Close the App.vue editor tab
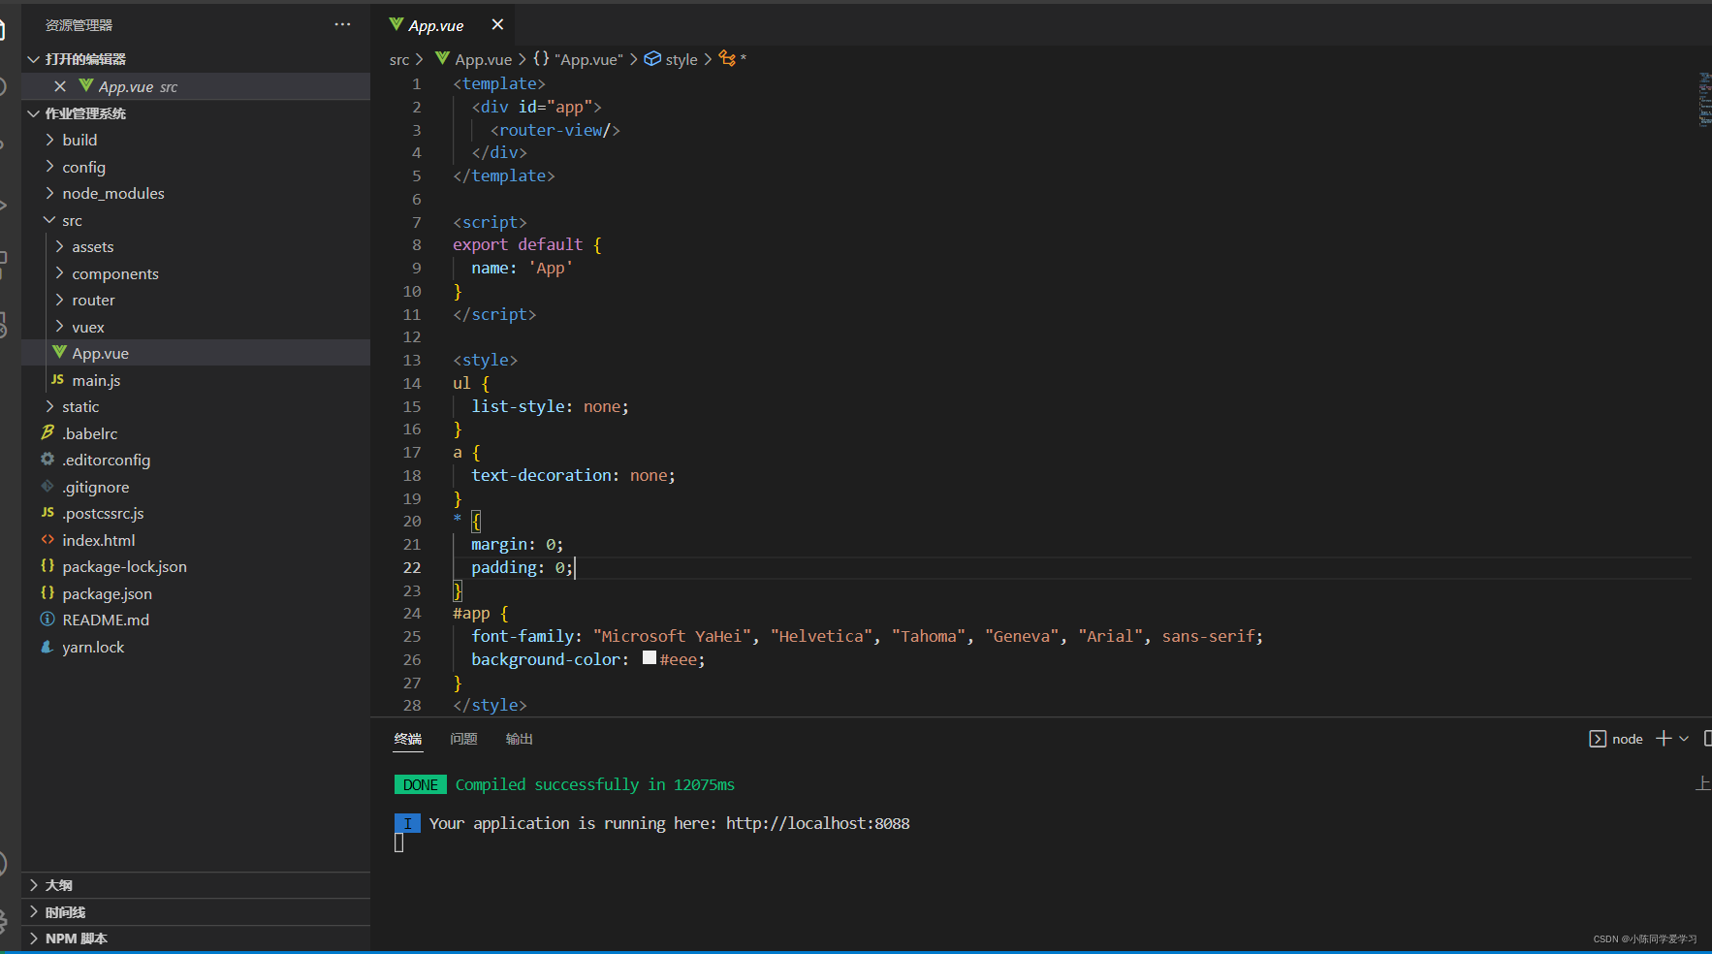 [x=497, y=24]
